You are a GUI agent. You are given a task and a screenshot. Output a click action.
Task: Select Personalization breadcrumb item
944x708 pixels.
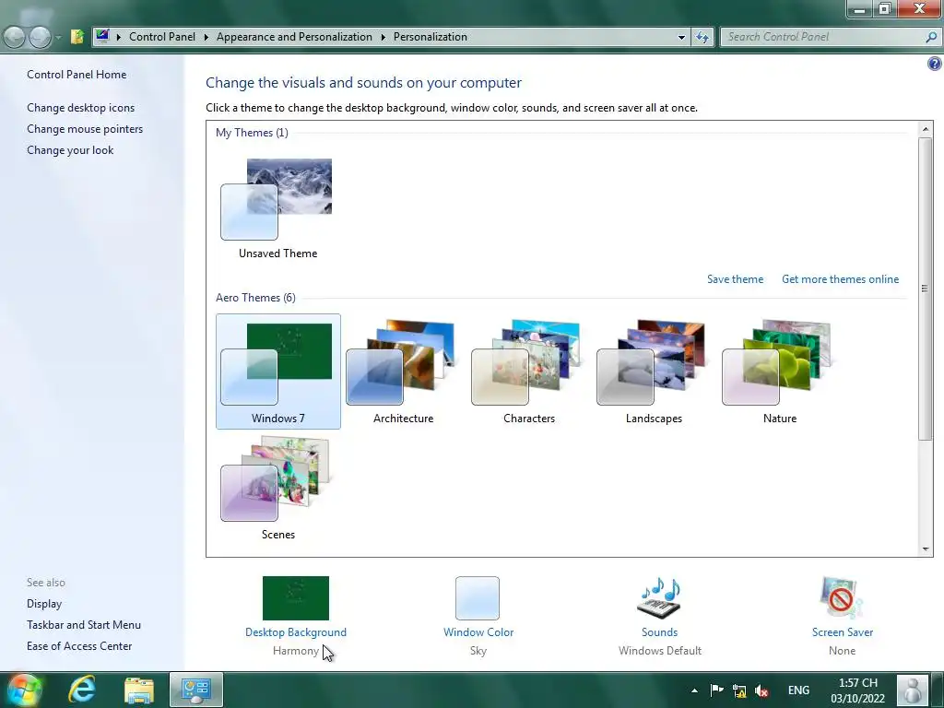430,37
